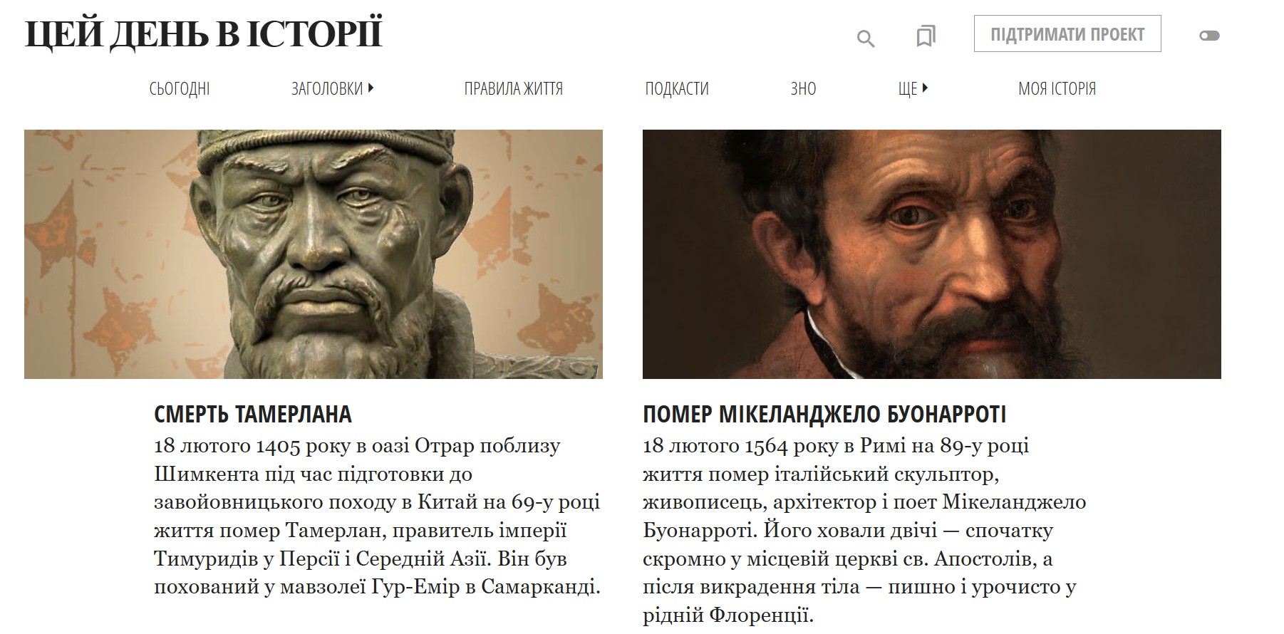Click the Tamerlane article summary text
The image size is (1284, 634).
[378, 516]
